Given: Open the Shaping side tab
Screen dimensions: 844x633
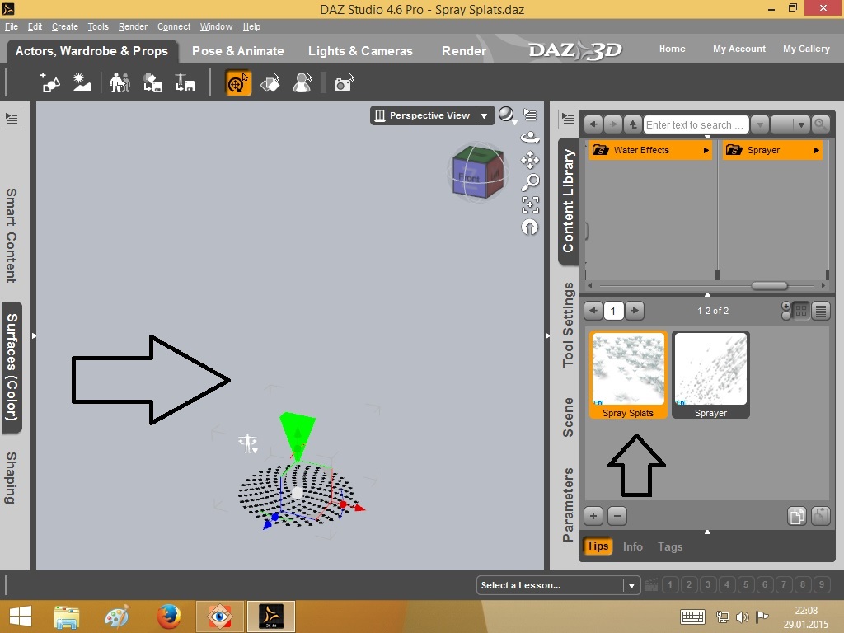Looking at the screenshot, I should pos(12,478).
